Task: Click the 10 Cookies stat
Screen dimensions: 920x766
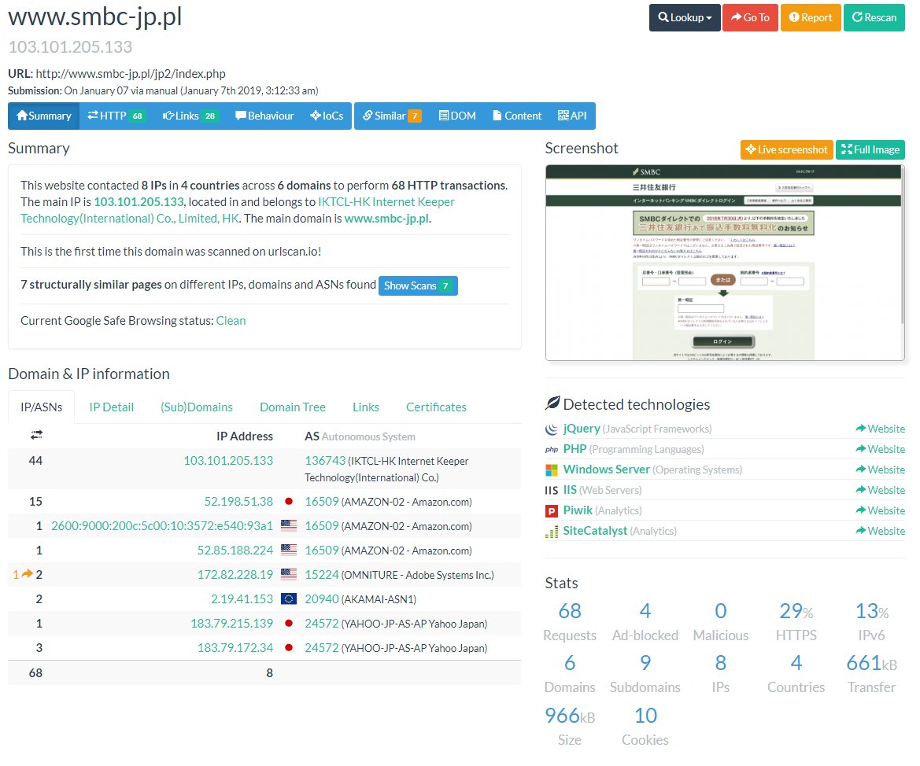Action: [645, 726]
